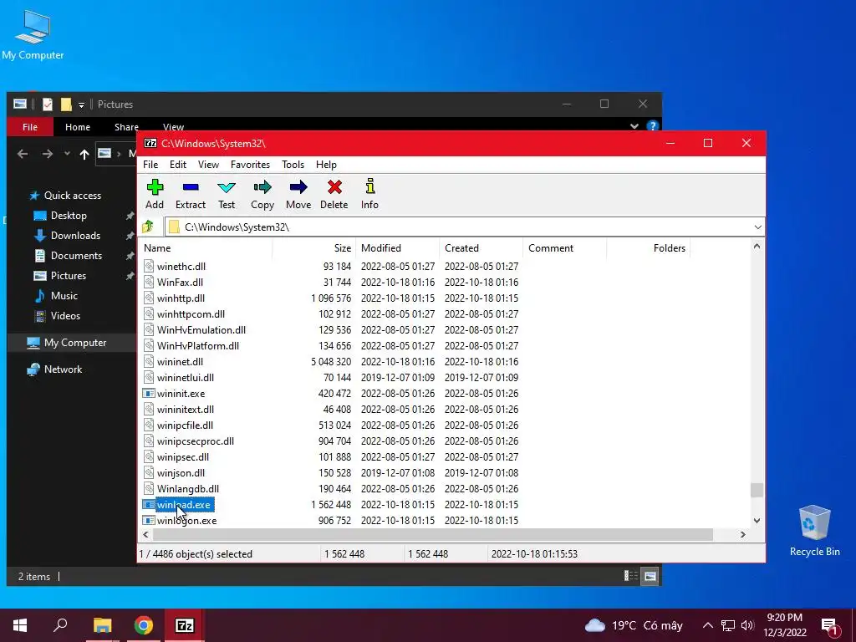Select winjson.dll file
Screen dimensions: 856x642
pos(181,473)
